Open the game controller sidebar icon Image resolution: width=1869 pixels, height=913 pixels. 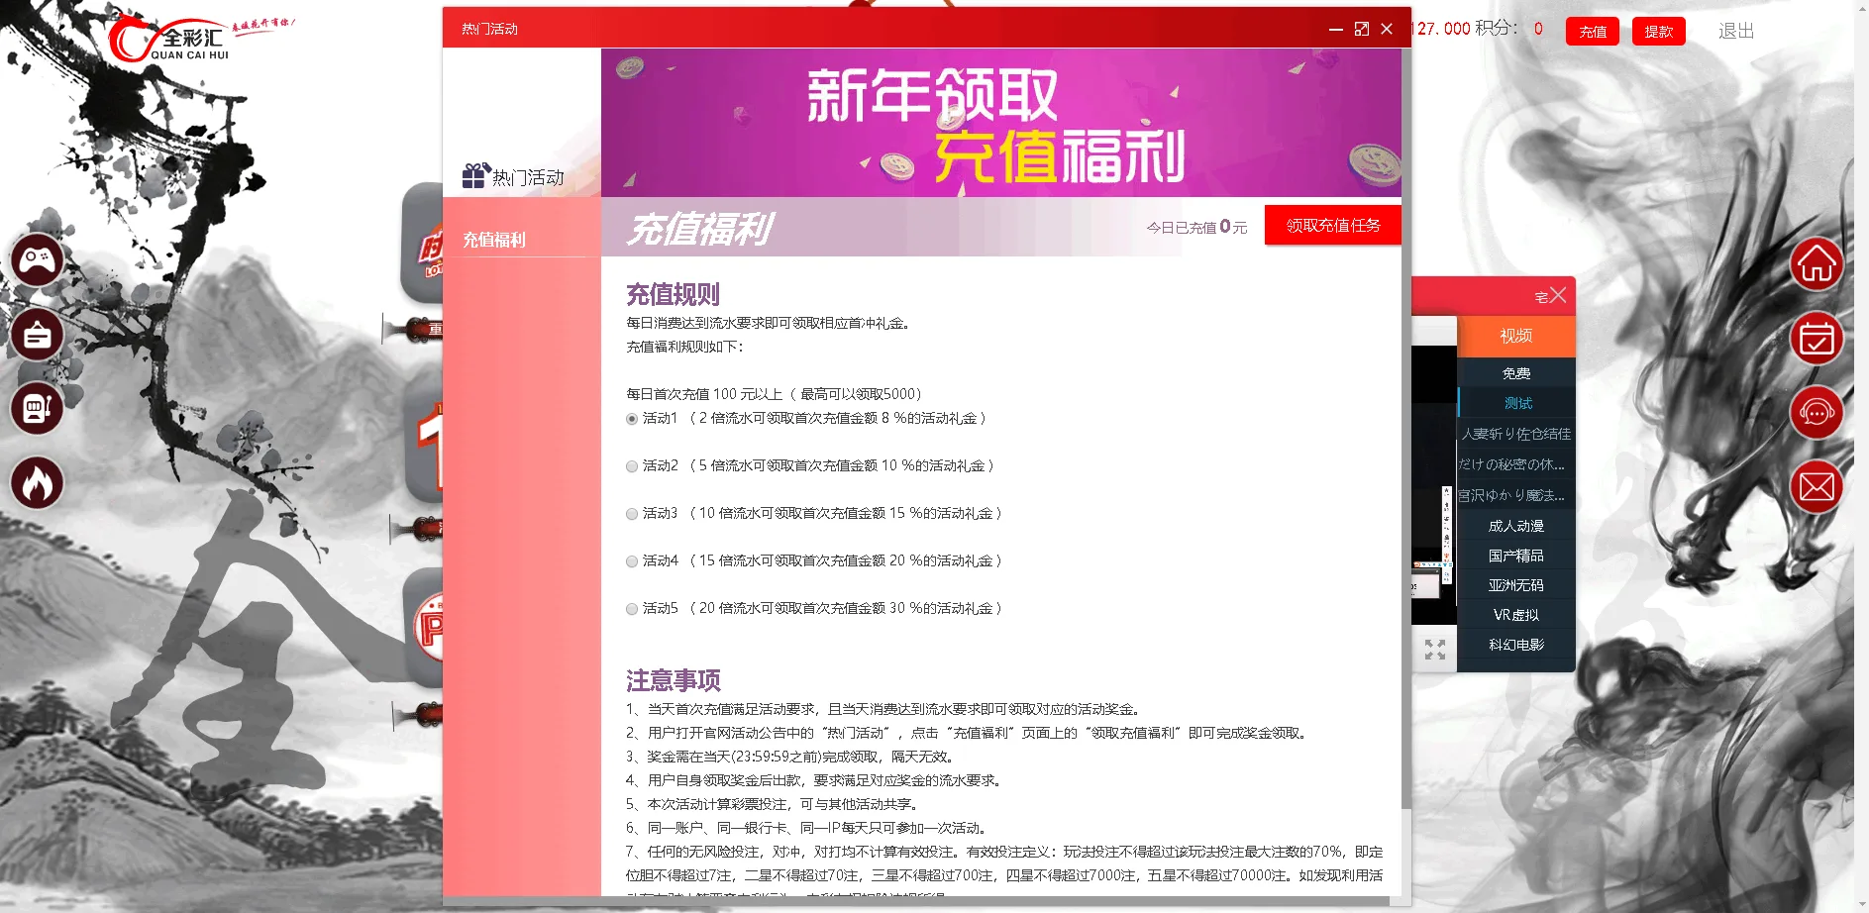point(37,260)
